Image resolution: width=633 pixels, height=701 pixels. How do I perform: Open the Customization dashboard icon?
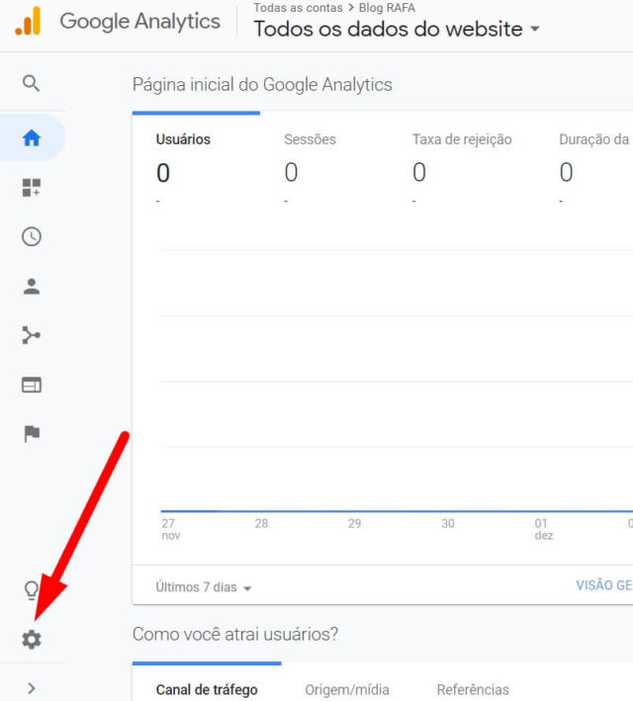pyautogui.click(x=32, y=187)
